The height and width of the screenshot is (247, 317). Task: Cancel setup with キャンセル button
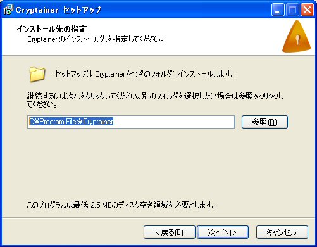pyautogui.click(x=282, y=232)
